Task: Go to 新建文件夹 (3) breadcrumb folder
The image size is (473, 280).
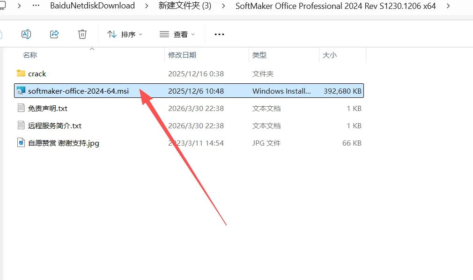Action: click(185, 6)
